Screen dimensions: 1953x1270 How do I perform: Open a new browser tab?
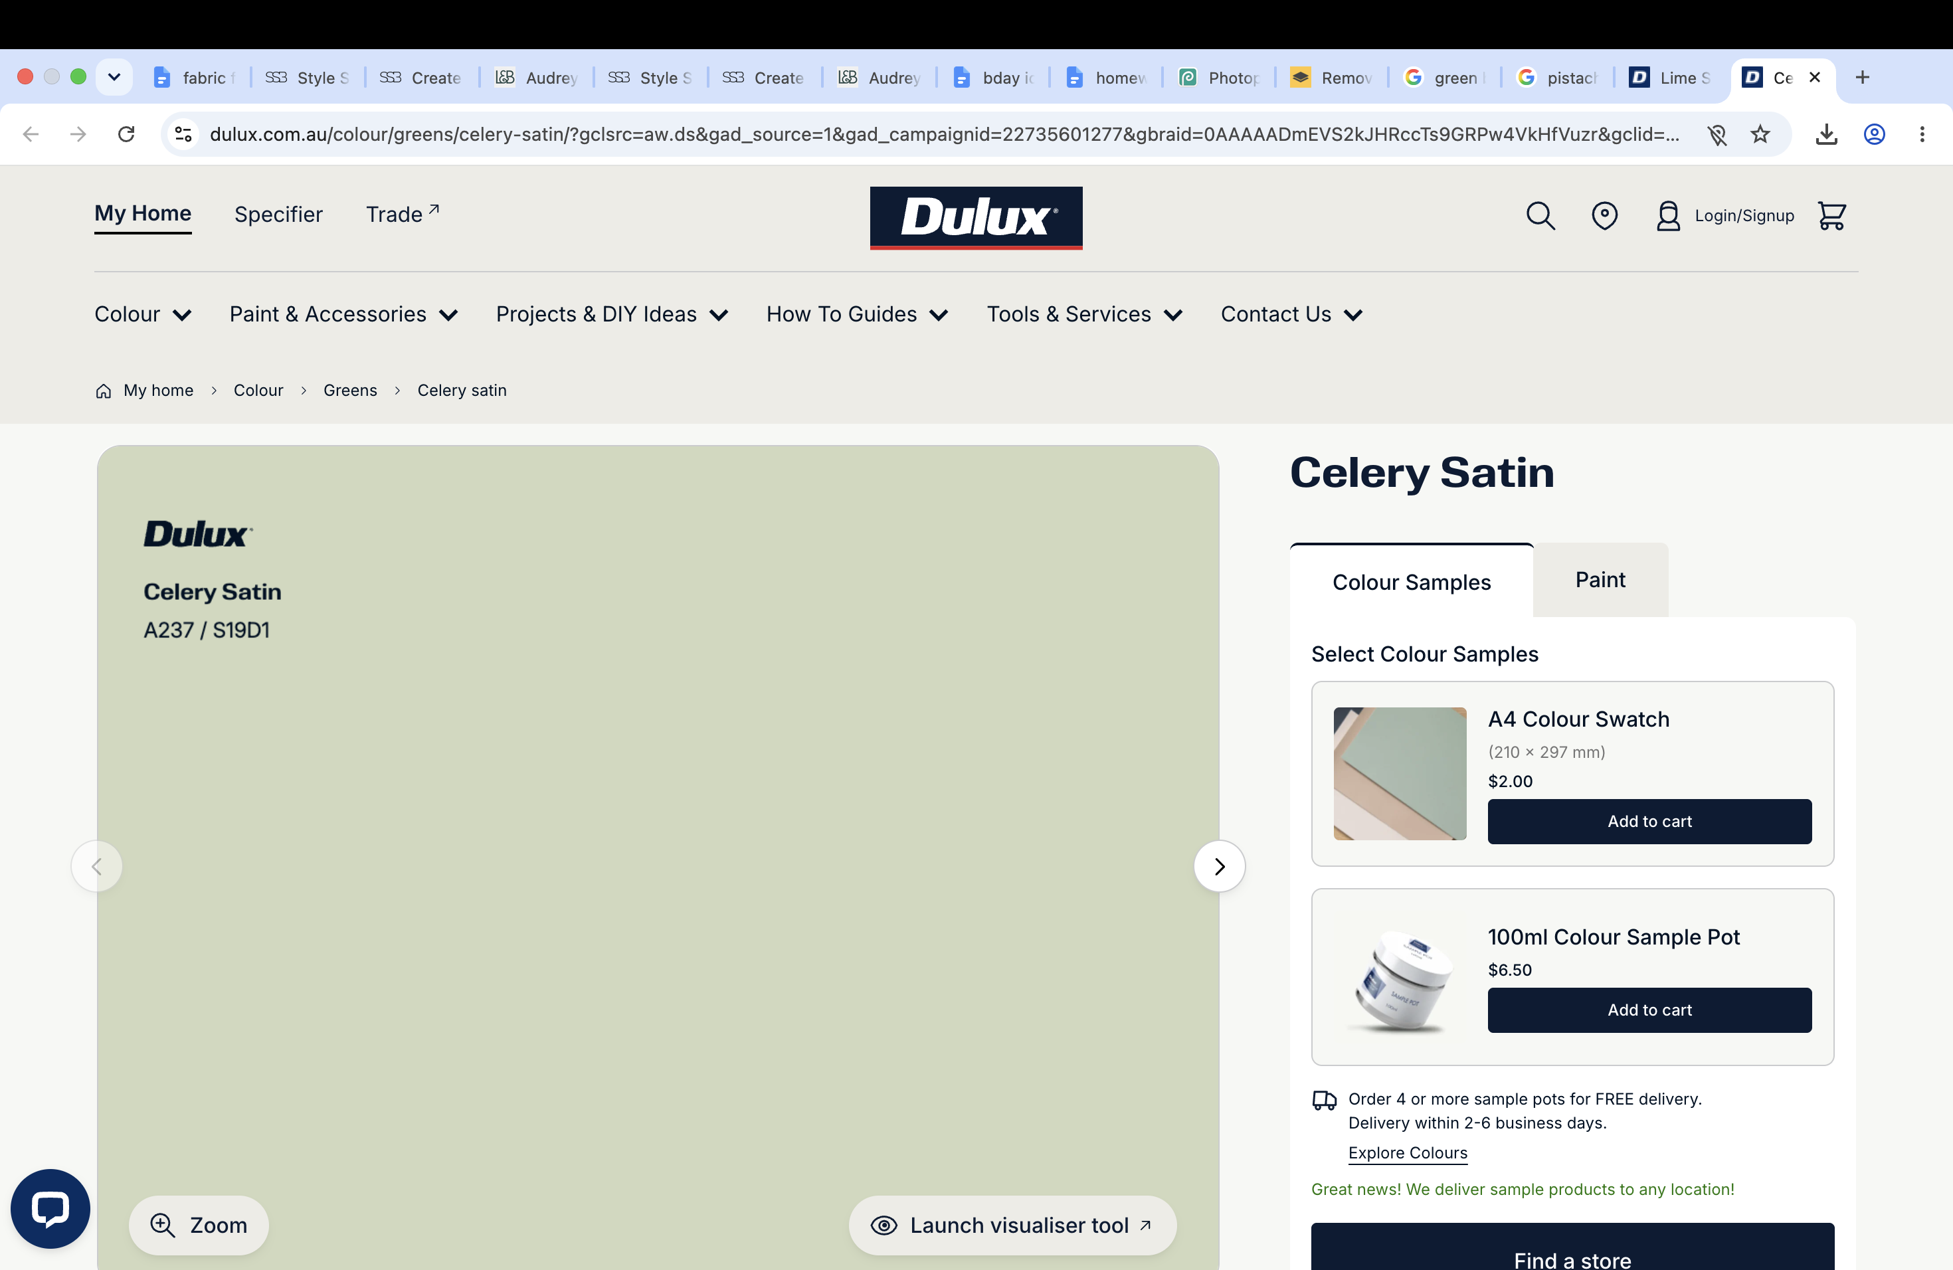(1863, 77)
